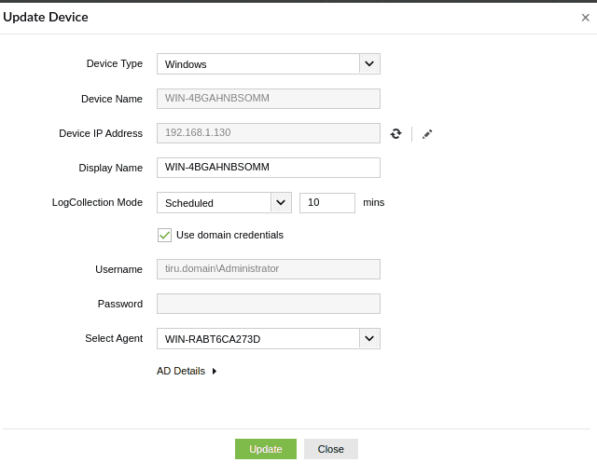Click the Use domain credentials label
Image resolution: width=597 pixels, height=476 pixels.
pyautogui.click(x=229, y=235)
